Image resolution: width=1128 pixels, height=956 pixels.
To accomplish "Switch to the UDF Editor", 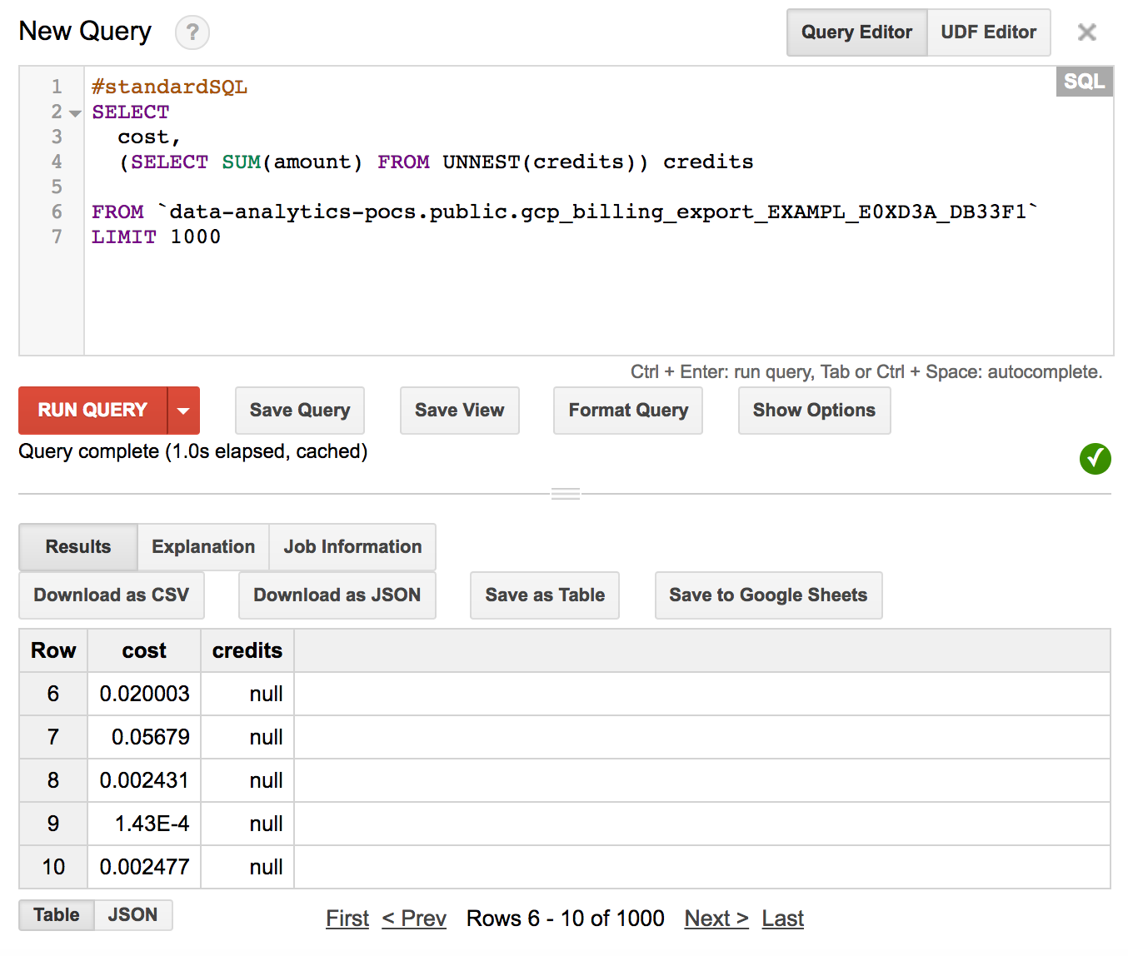I will (x=988, y=32).
